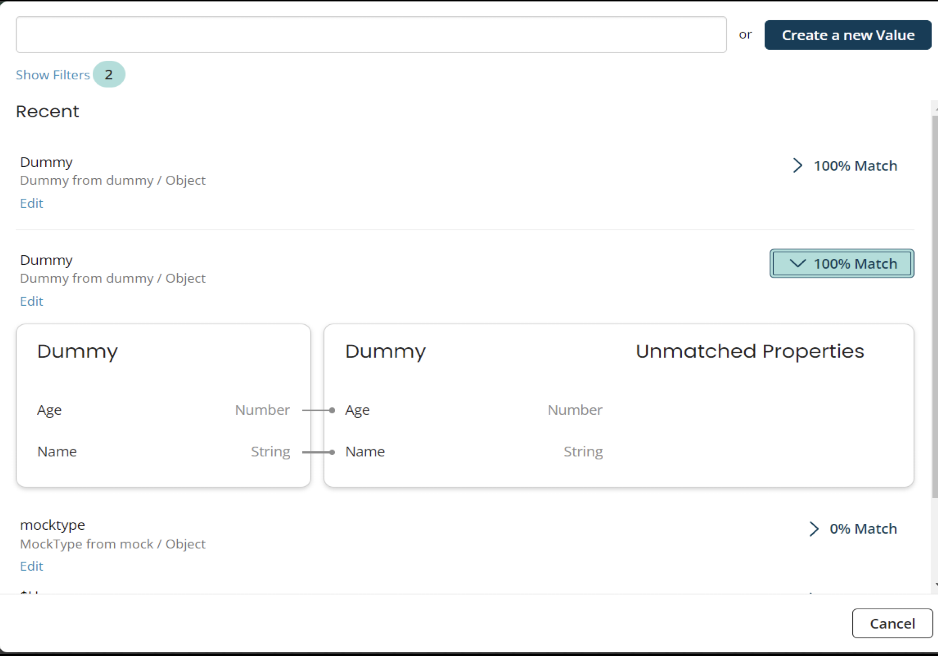This screenshot has height=656, width=938.
Task: Expand mocktype 0% Match chevron
Action: click(x=813, y=529)
